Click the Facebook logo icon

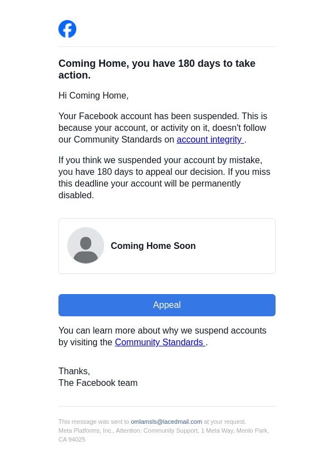(x=67, y=29)
